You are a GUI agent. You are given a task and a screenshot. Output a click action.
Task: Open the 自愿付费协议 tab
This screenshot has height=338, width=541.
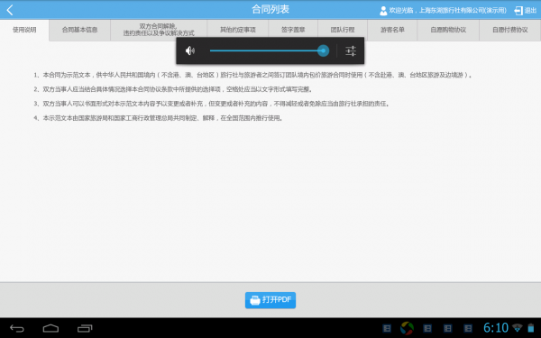click(x=510, y=30)
